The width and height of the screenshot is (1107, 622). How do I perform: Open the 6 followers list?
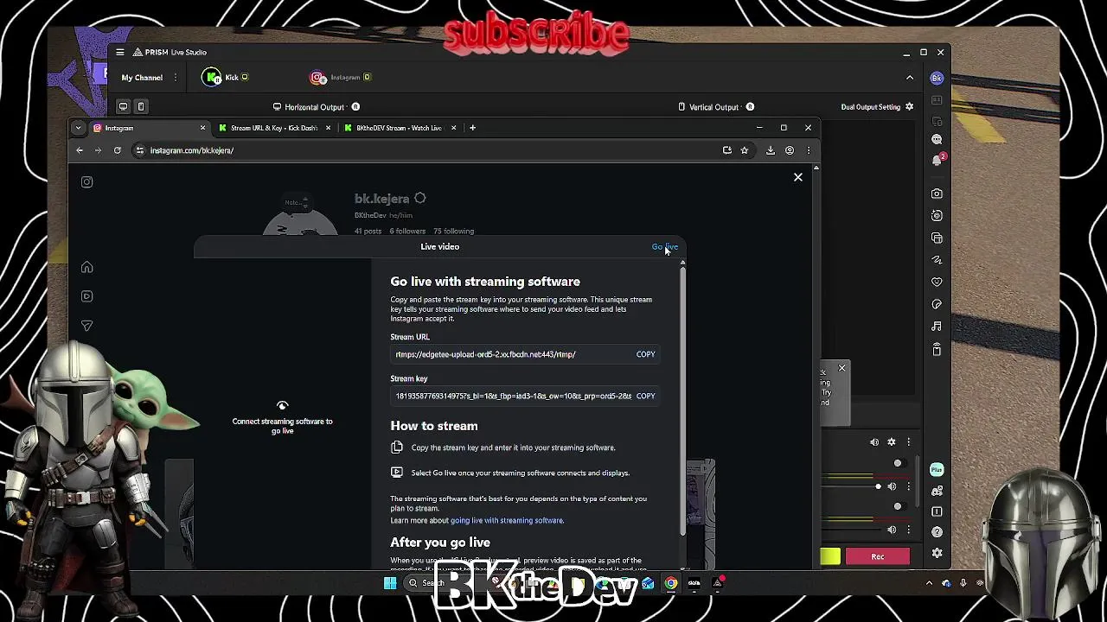[x=407, y=231]
